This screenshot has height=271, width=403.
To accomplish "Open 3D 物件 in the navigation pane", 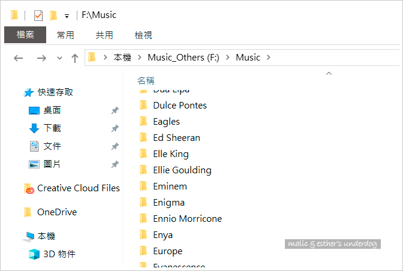I will click(59, 254).
